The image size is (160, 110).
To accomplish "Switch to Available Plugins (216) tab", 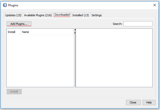I will [38, 15].
